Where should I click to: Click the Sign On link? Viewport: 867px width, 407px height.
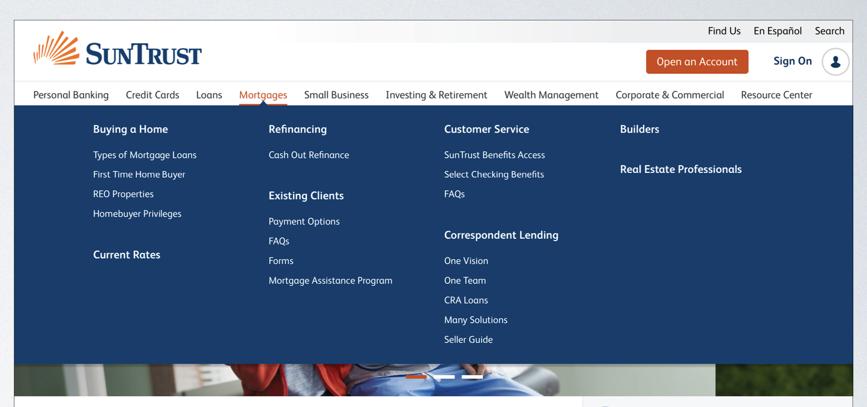coord(793,61)
